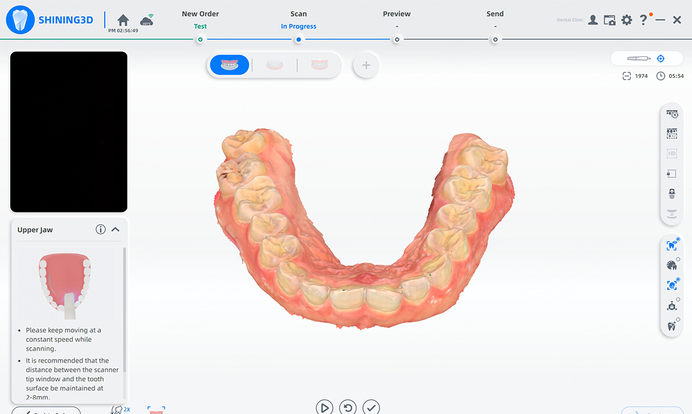The width and height of the screenshot is (692, 414).
Task: Go to the home screen icon
Action: click(123, 21)
